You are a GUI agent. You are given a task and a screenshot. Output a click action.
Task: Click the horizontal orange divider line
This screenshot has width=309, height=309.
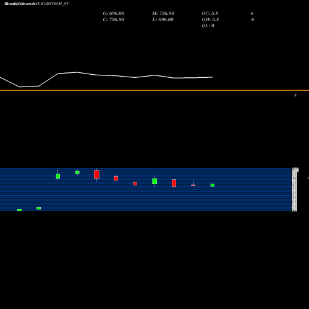[154, 90]
